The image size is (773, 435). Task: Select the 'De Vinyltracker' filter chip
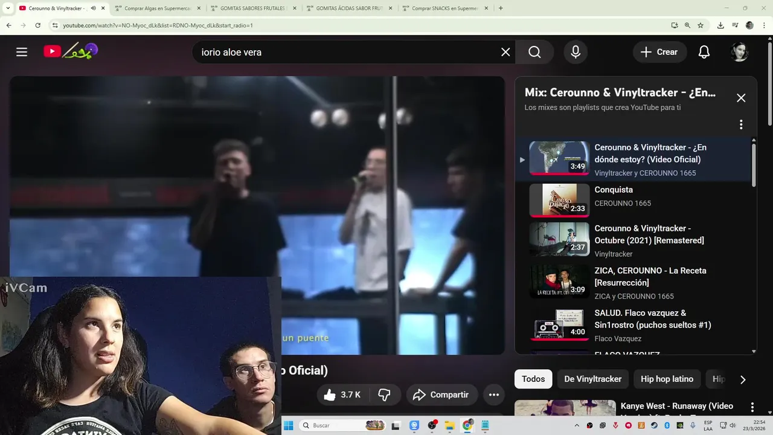[x=592, y=379]
